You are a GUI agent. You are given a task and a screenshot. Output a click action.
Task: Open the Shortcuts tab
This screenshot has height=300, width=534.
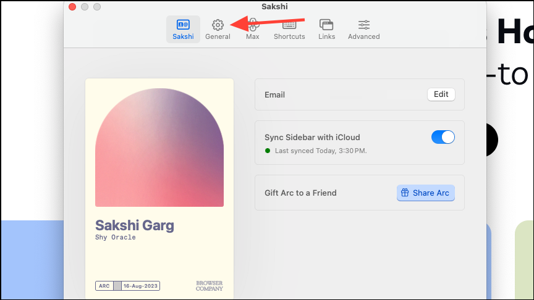pyautogui.click(x=289, y=30)
